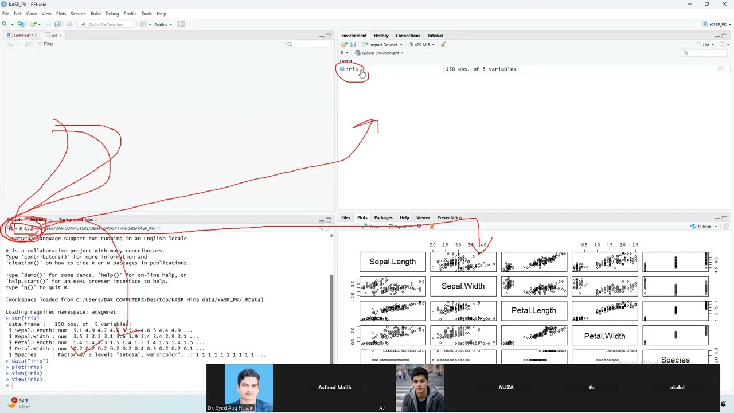This screenshot has width=734, height=413.
Task: Maximize the Environment pane
Action: 725,36
